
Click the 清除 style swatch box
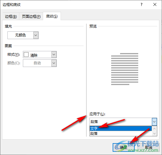click(x=26, y=55)
